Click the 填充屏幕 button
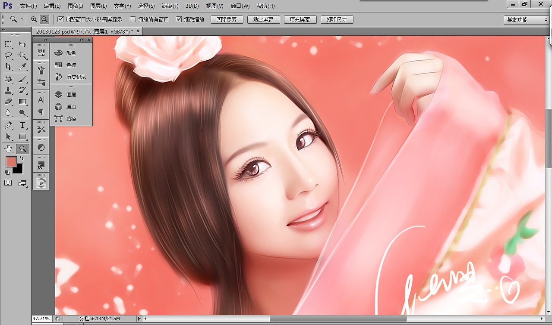The width and height of the screenshot is (552, 325). [300, 20]
